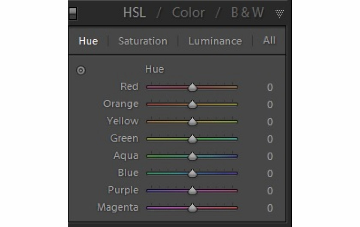Image resolution: width=360 pixels, height=227 pixels.
Task: Click the Orange hue slider handle
Action: coord(192,105)
